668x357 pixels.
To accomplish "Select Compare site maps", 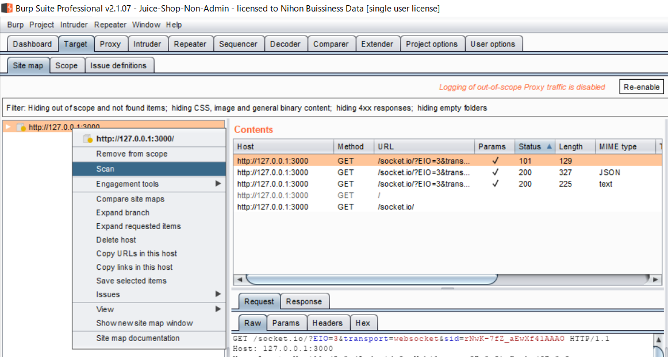I will [x=149, y=199].
